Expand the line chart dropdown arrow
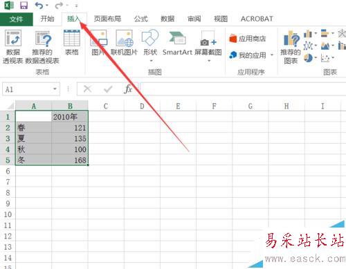 coord(316,46)
